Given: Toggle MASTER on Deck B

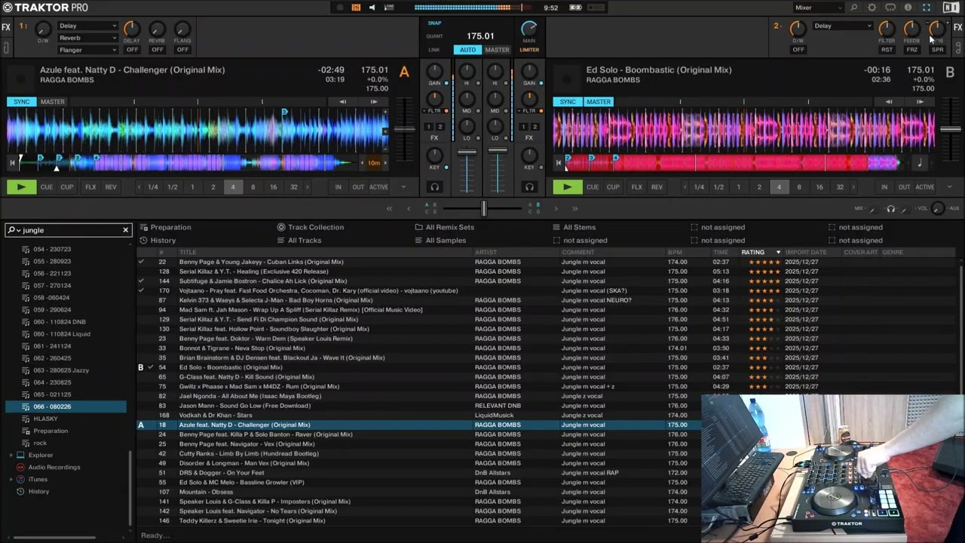Looking at the screenshot, I should [x=599, y=102].
